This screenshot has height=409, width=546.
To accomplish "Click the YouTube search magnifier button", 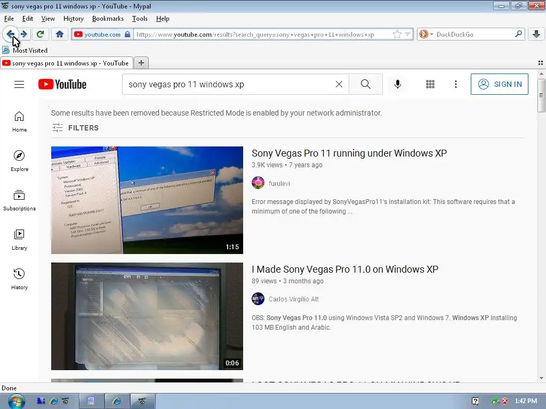I will (x=366, y=84).
